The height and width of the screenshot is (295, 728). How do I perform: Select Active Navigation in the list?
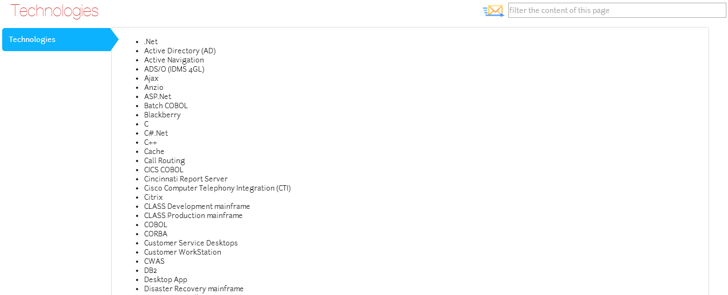pyautogui.click(x=174, y=60)
